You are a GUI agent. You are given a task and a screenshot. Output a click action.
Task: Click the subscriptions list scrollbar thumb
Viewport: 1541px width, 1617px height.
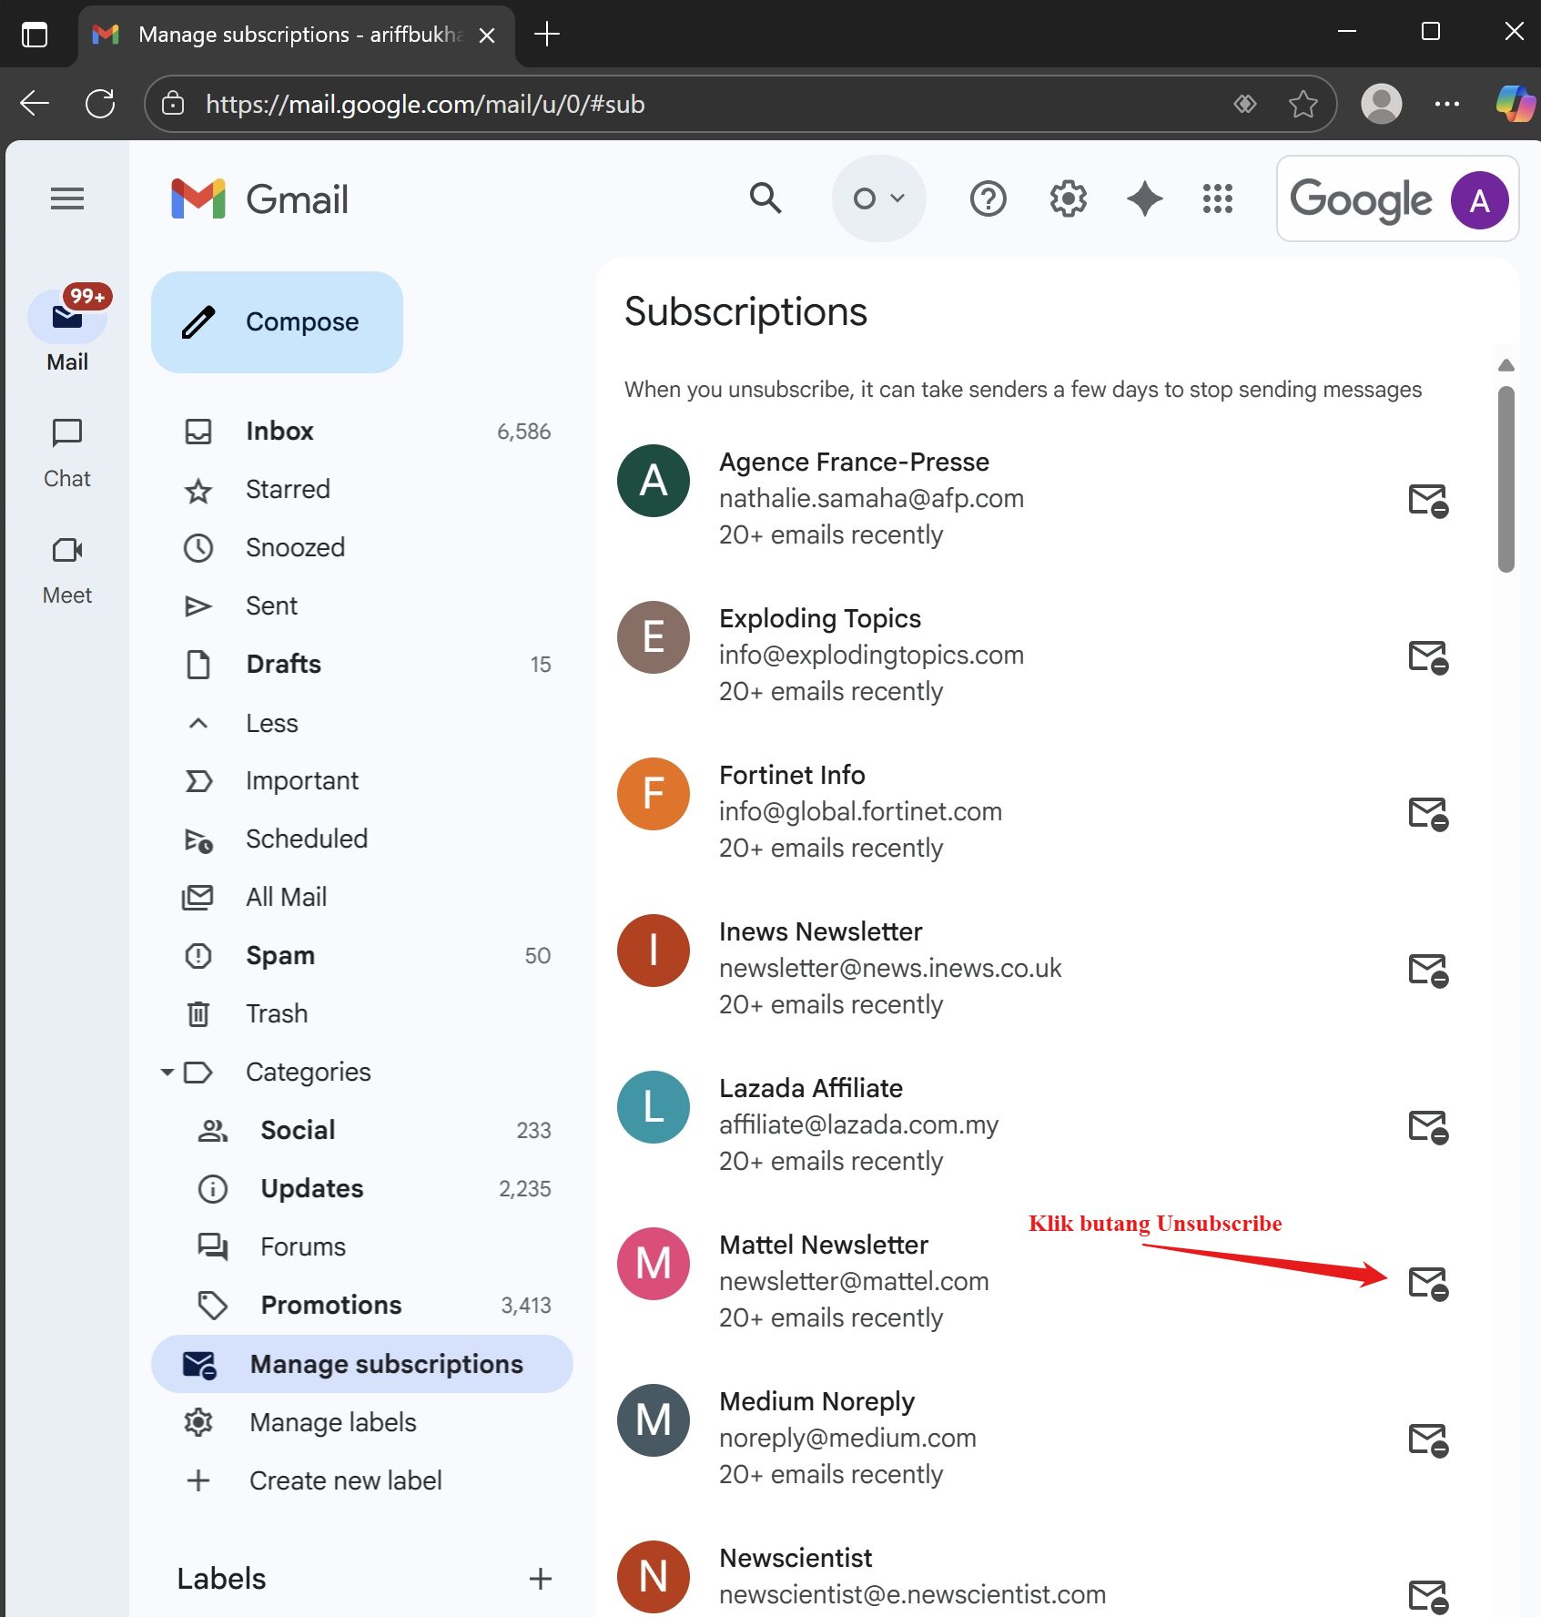pyautogui.click(x=1506, y=479)
